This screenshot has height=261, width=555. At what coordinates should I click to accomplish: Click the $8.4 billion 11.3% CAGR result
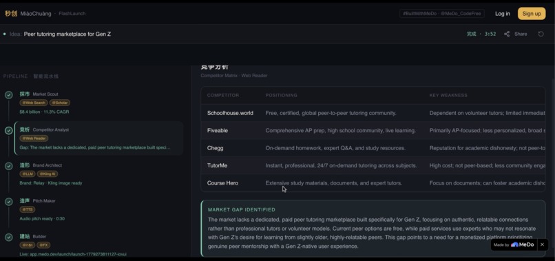[x=44, y=112]
